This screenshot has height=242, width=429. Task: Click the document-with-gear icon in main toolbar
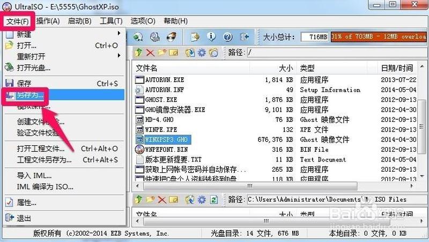tap(195, 36)
